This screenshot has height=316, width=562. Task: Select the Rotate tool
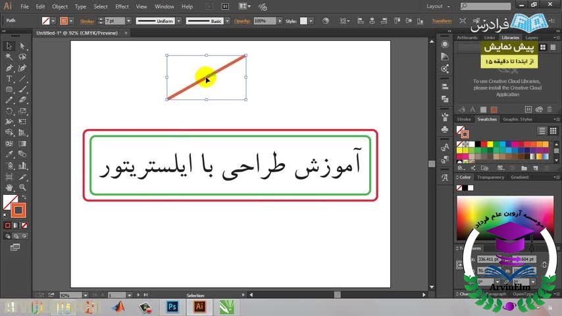pyautogui.click(x=9, y=111)
